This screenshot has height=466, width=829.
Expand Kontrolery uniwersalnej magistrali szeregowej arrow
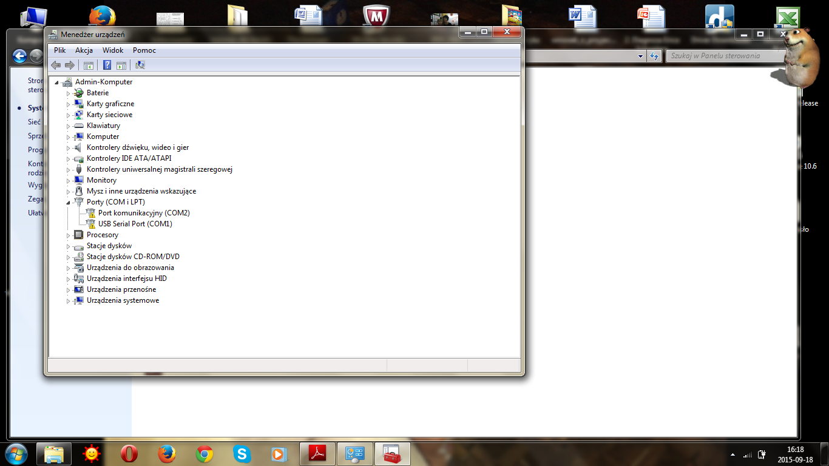click(68, 170)
